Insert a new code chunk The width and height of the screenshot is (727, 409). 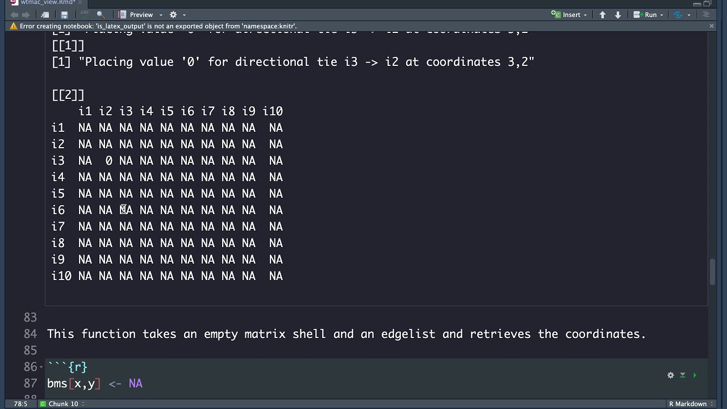point(566,15)
